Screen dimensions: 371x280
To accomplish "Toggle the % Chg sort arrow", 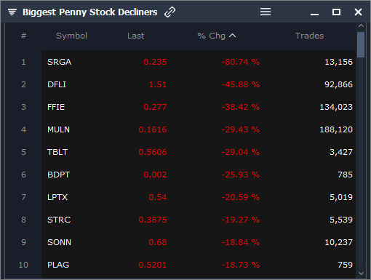I will pos(233,36).
